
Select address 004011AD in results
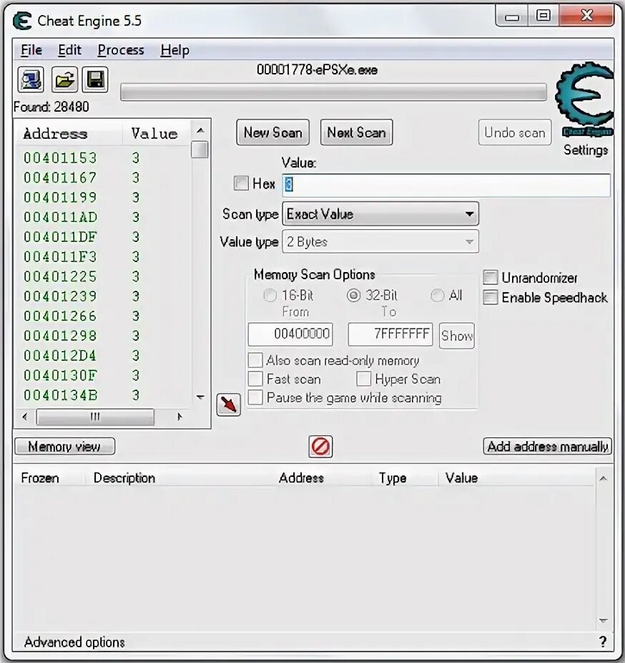coord(60,218)
